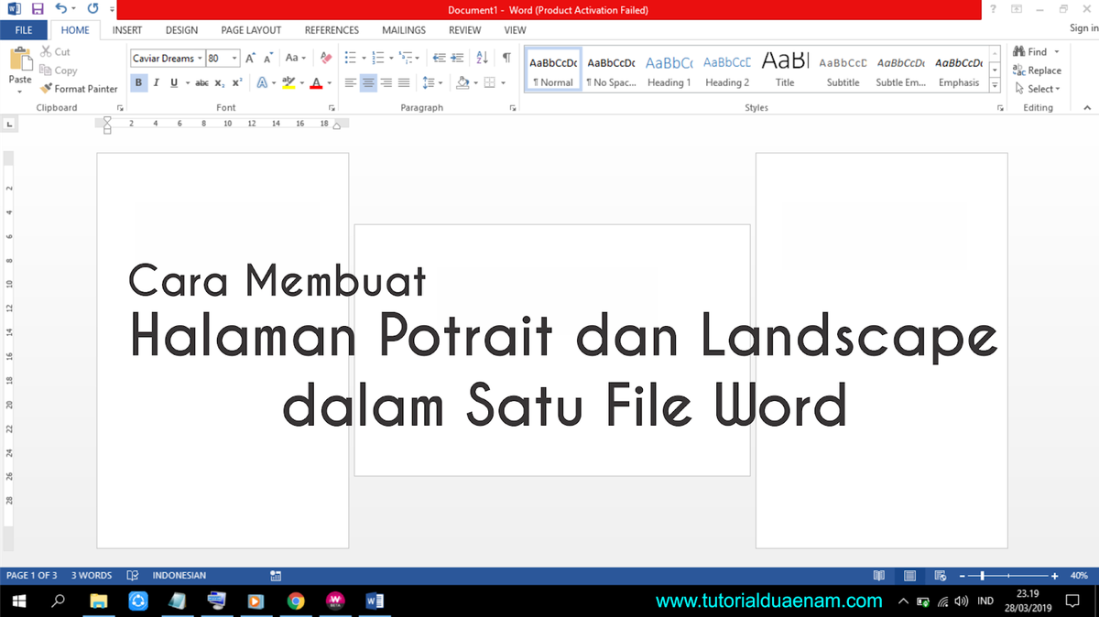
Task: Align text right
Action: (386, 82)
